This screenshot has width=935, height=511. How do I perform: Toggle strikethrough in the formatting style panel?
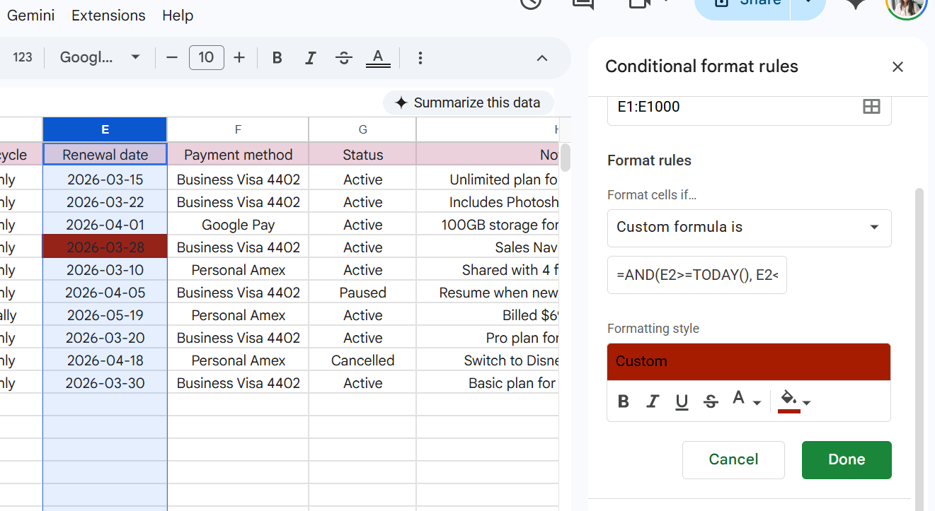pyautogui.click(x=711, y=401)
